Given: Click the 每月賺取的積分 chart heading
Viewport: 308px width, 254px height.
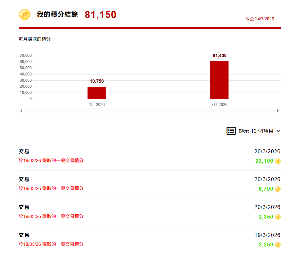Looking at the screenshot, I should (x=35, y=39).
